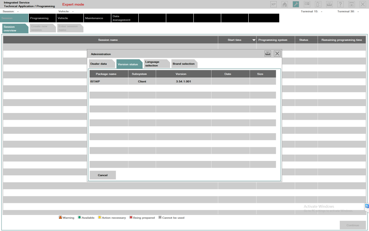Open the split-window comparison icon in toolbar
Viewport: 369px width, 231px height.
[x=307, y=4]
